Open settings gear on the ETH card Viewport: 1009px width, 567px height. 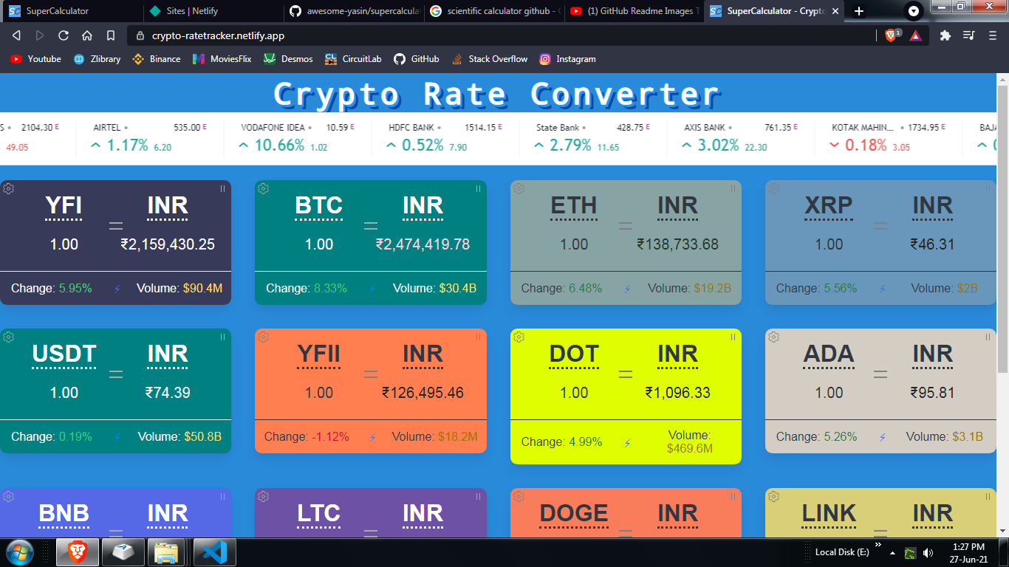(519, 189)
